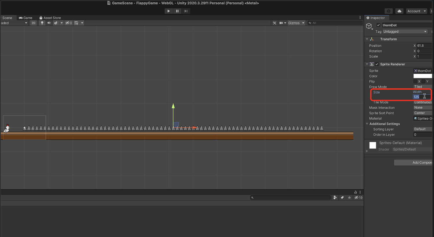Viewport: 434px width, 237px height.
Task: Open Project panel three-dot menu
Action: [360, 192]
